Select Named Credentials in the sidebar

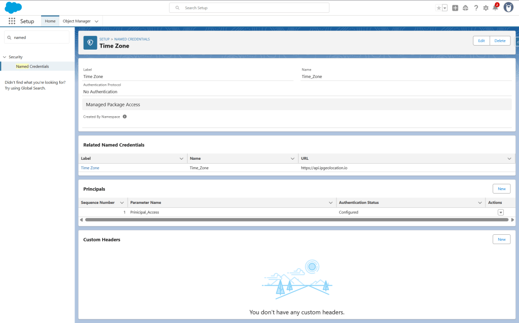pos(32,66)
